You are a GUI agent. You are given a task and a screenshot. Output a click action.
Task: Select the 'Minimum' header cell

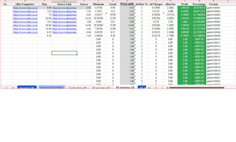[x=99, y=4]
